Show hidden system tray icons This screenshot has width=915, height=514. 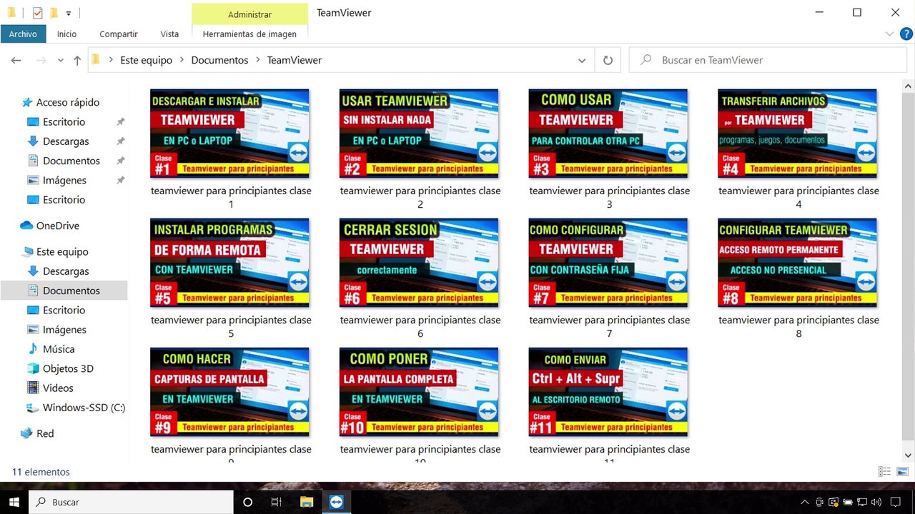point(805,503)
